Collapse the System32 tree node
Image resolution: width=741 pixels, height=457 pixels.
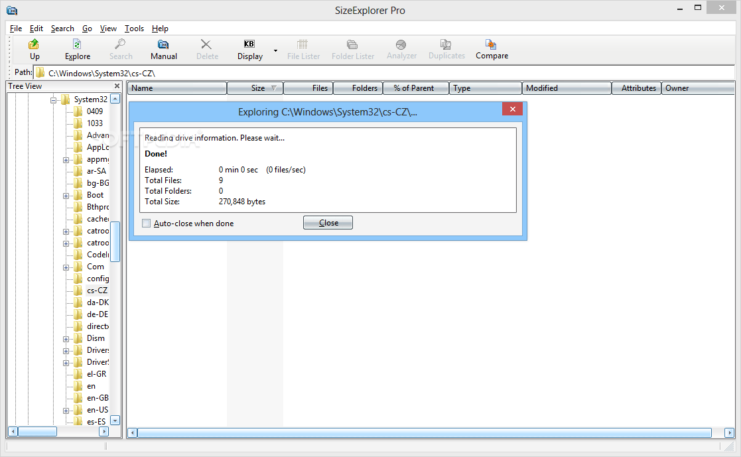point(53,99)
